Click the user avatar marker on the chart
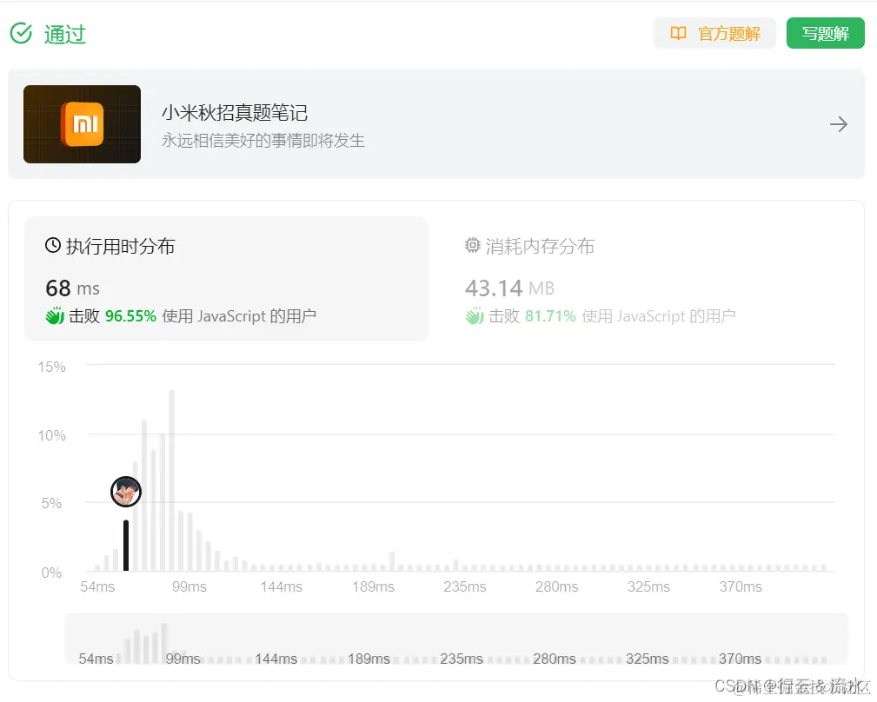Image resolution: width=877 pixels, height=702 pixels. (x=126, y=492)
